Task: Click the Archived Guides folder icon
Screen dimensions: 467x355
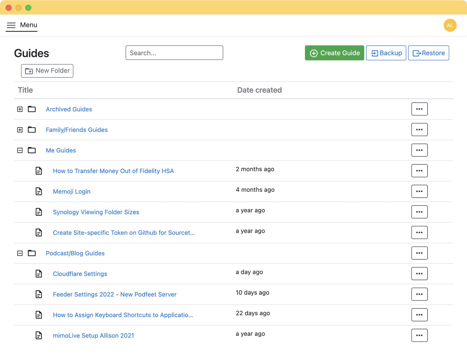Action: coord(32,109)
